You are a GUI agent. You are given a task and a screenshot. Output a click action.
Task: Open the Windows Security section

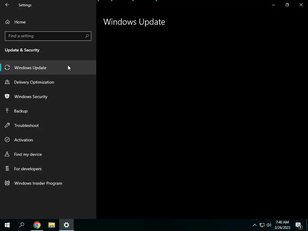48,97
